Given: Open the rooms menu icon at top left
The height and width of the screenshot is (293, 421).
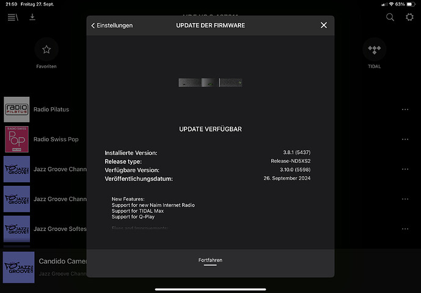Looking at the screenshot, I should coord(12,17).
